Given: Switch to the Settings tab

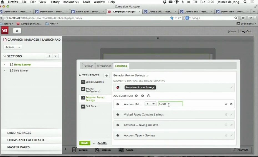Looking at the screenshot, I should 88,66.
